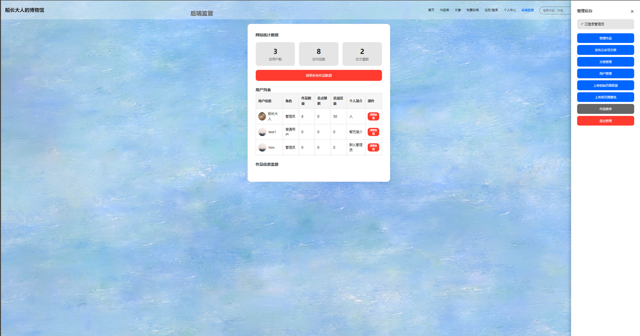
Task: Click the search box for 作品、作者
Action: click(x=555, y=10)
